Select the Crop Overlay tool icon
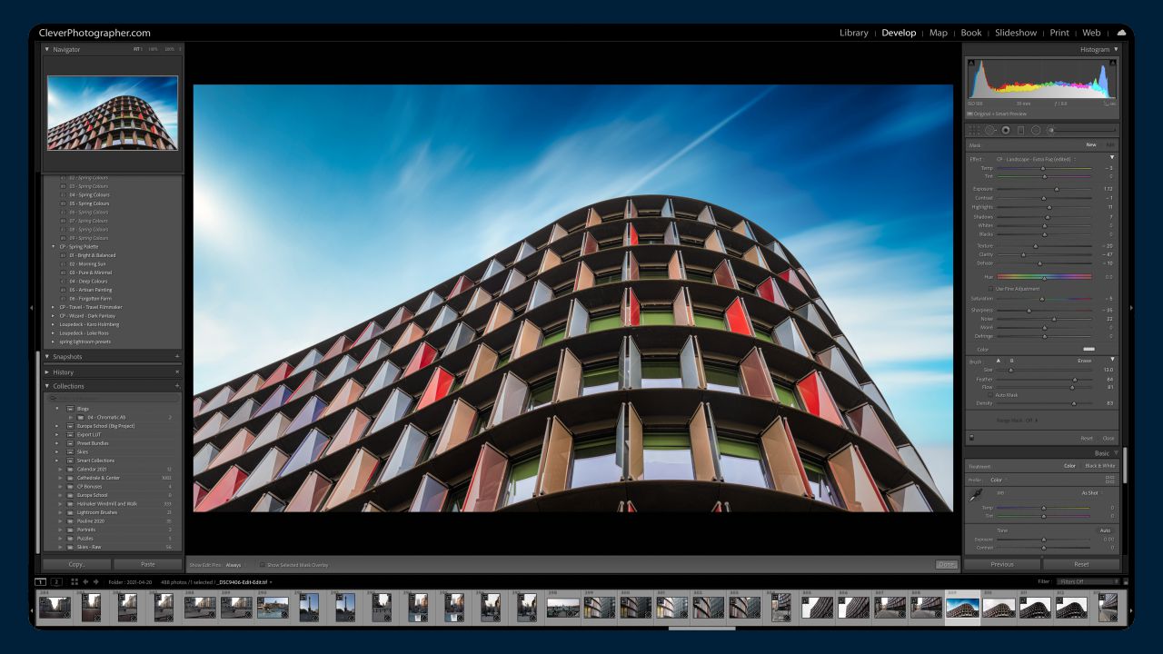The image size is (1163, 654). [x=976, y=130]
